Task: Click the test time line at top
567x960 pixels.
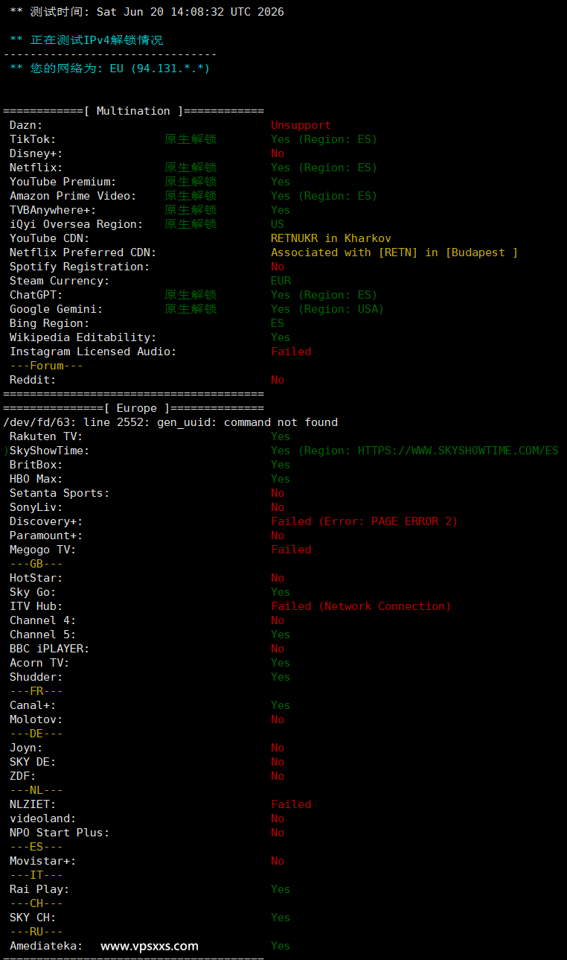Action: pos(147,12)
